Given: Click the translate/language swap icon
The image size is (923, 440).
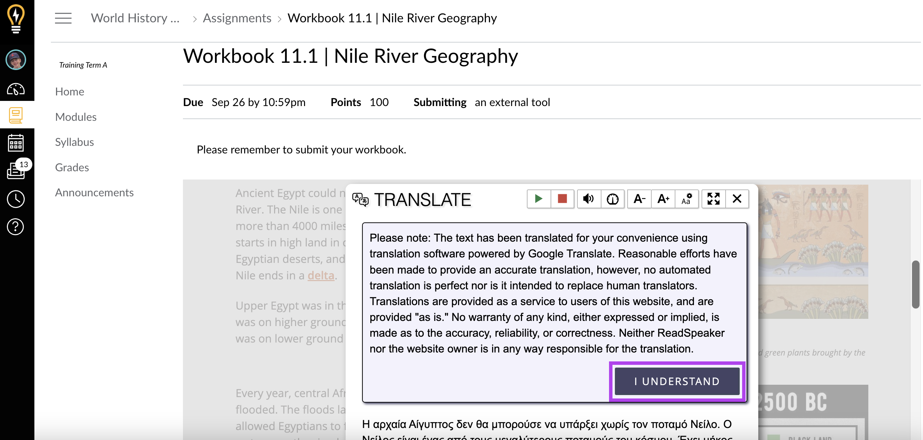Looking at the screenshot, I should [360, 199].
